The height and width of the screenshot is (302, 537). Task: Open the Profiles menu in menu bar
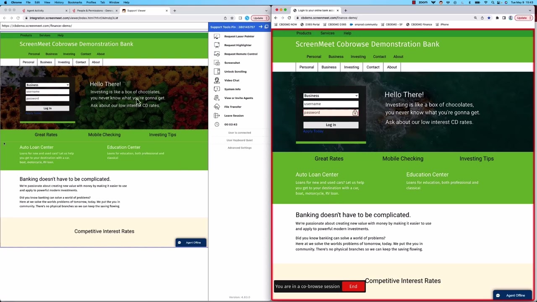pos(91,3)
